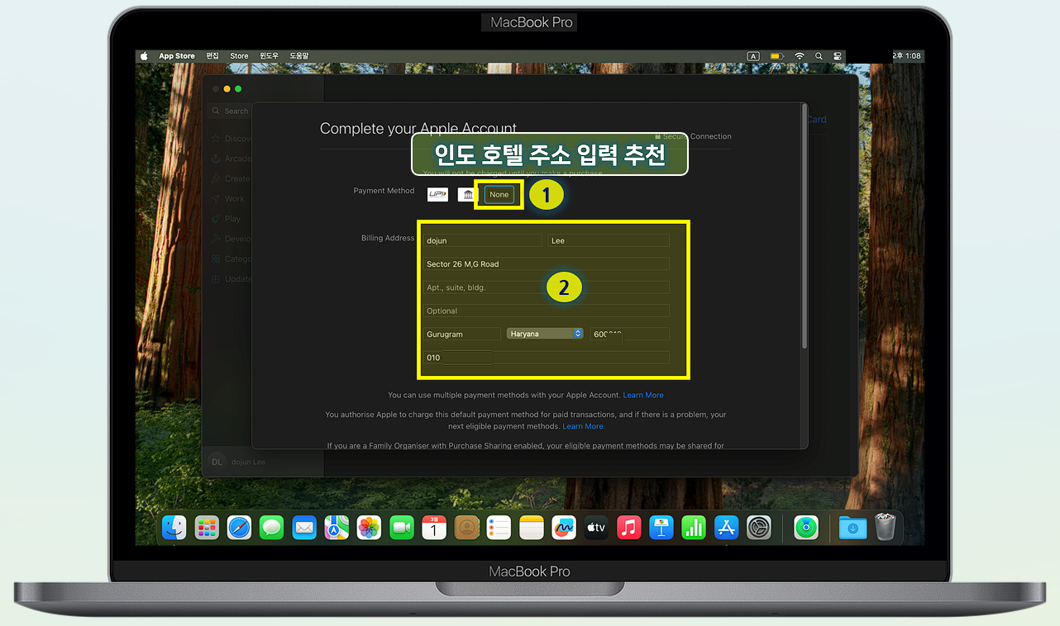Open Calendar from the Dock

(434, 527)
